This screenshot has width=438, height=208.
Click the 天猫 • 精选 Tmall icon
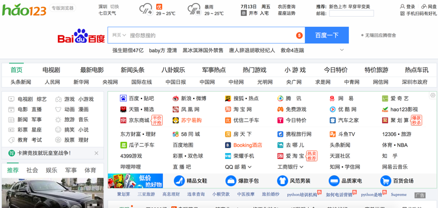coord(123,109)
